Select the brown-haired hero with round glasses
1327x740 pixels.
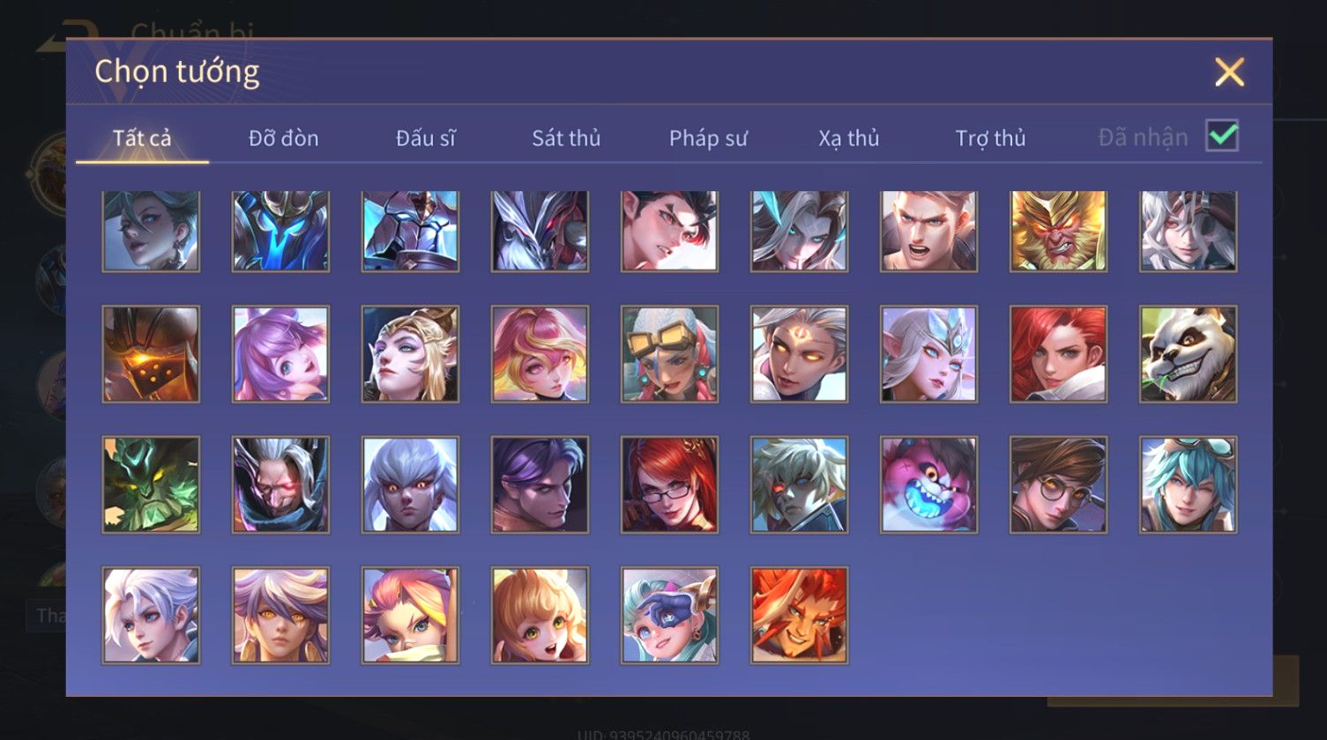pos(1058,485)
